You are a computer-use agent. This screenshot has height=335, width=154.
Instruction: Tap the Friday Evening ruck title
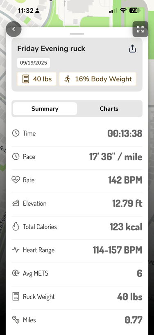[51, 49]
